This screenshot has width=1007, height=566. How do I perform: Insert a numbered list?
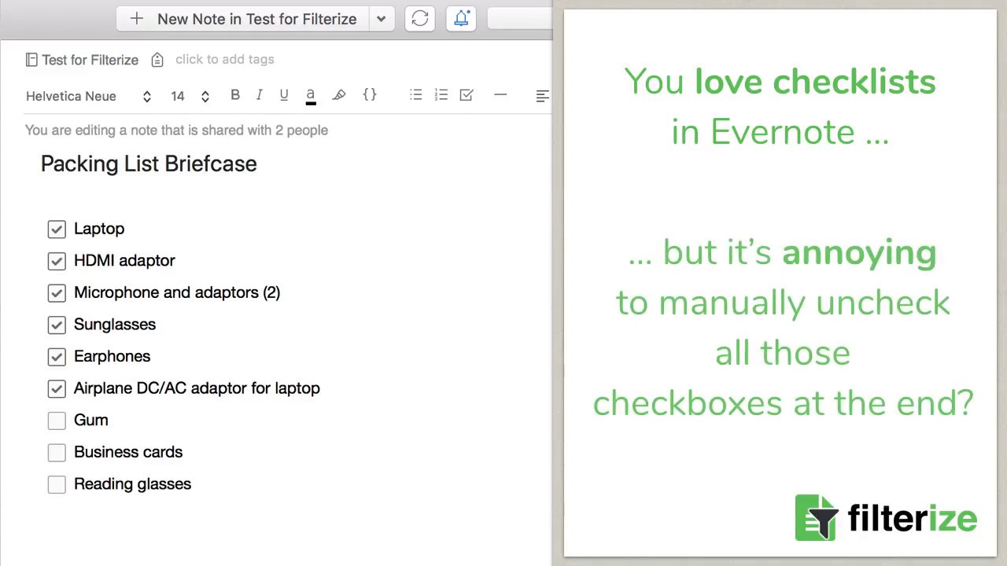click(x=441, y=95)
